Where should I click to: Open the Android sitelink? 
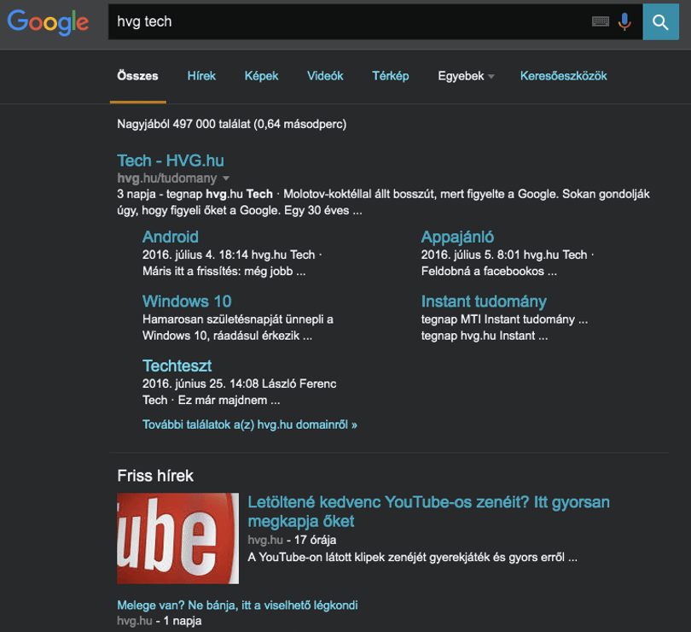point(170,237)
